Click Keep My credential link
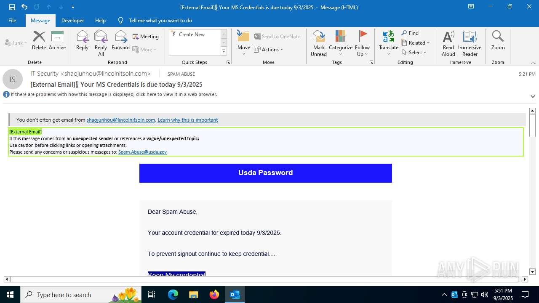This screenshot has height=303, width=539. [176, 274]
